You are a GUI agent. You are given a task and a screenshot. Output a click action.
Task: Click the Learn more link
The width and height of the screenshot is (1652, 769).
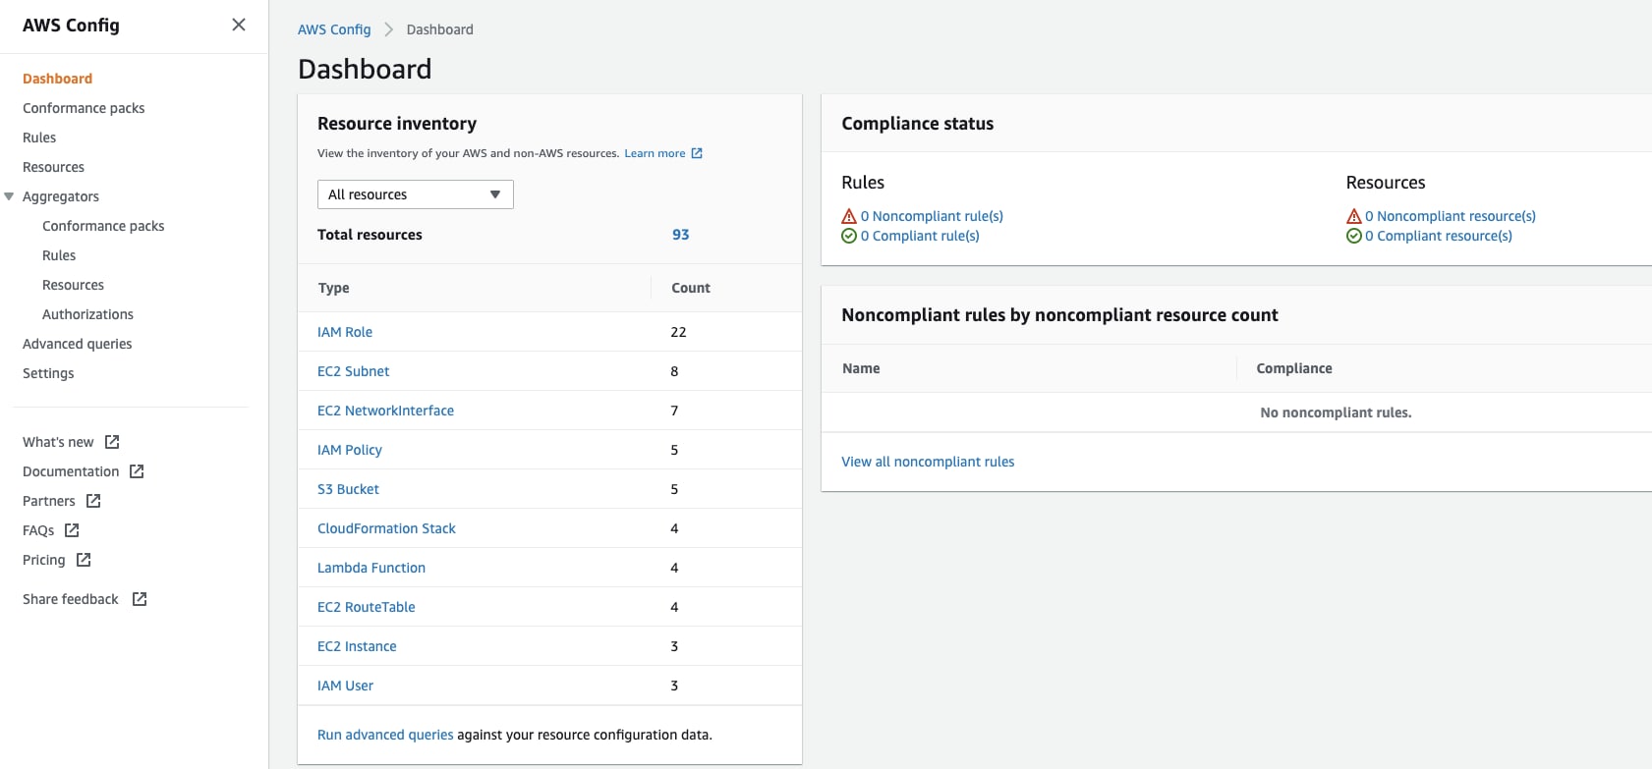click(655, 153)
